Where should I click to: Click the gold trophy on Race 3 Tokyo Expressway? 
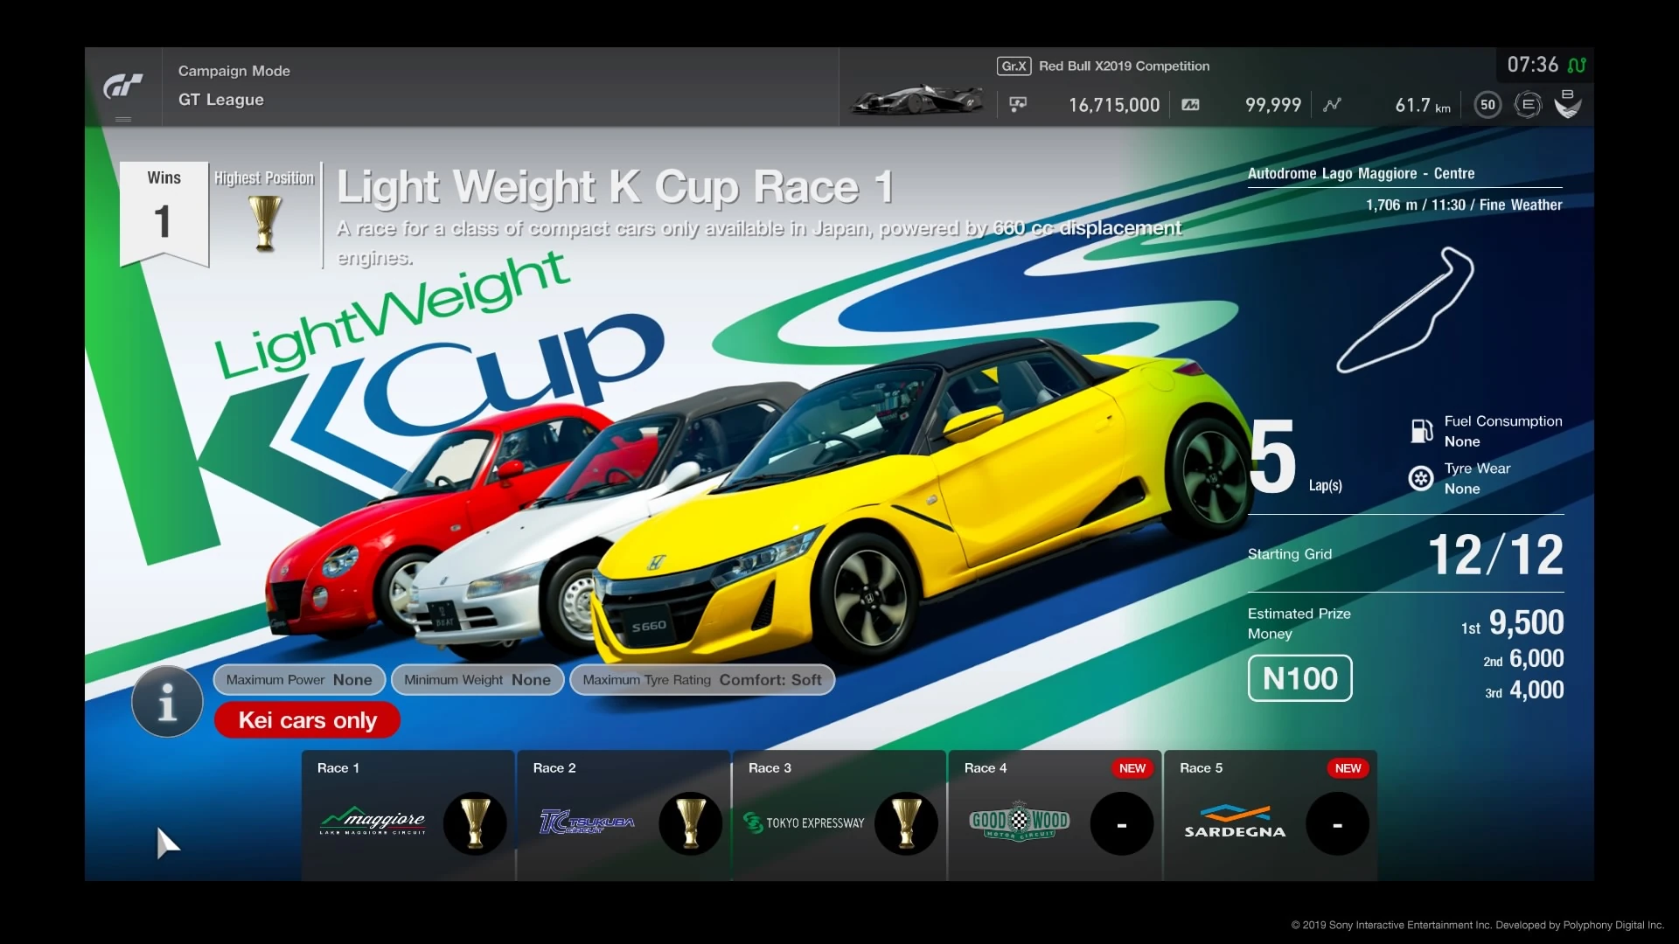(x=906, y=823)
